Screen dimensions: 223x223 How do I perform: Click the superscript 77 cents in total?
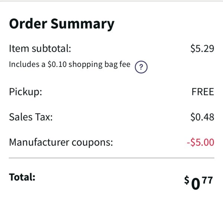(207, 180)
